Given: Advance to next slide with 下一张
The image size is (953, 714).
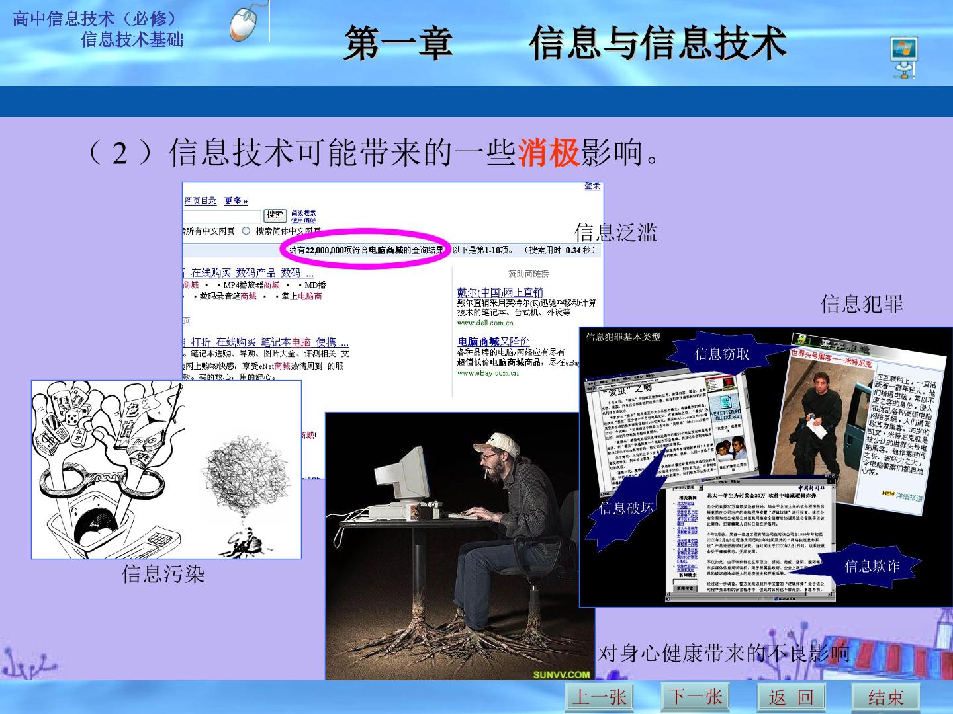Looking at the screenshot, I should [x=695, y=696].
